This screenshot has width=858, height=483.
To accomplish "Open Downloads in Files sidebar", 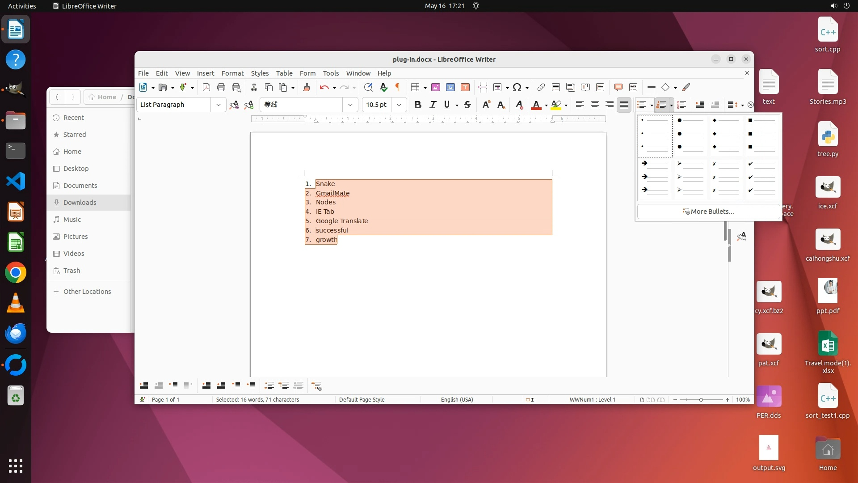I will click(80, 203).
